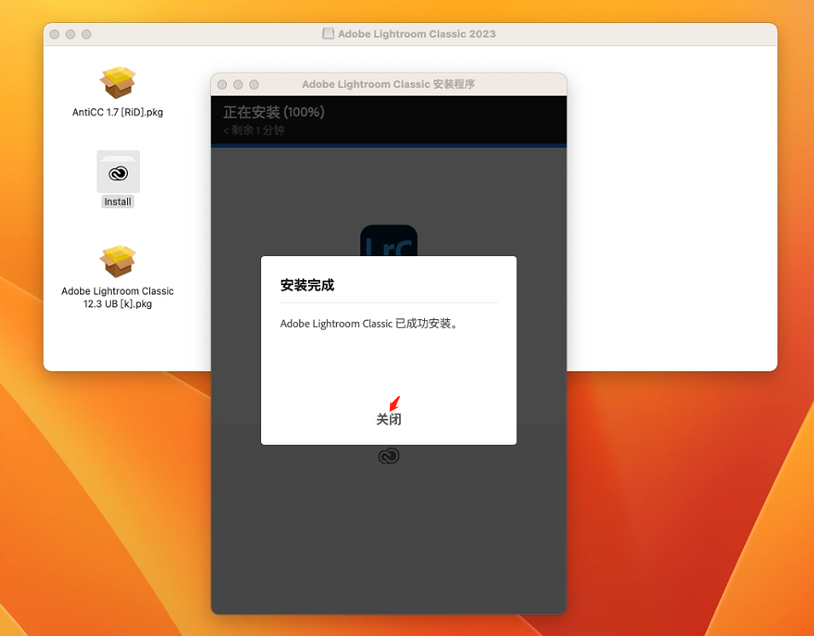Screen dimensions: 814x636
Task: Click the installation progress bar
Action: pyautogui.click(x=388, y=145)
